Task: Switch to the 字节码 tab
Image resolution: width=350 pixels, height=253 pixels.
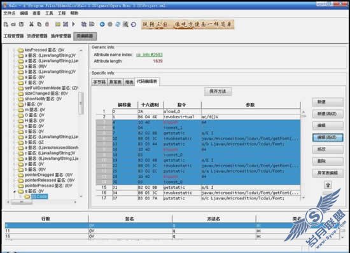Action: [99, 82]
